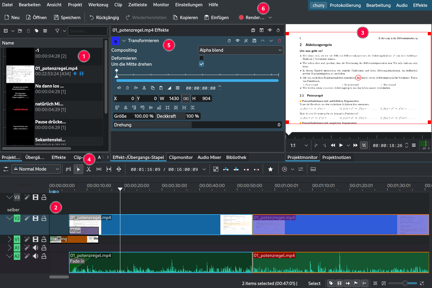Open the Zeitleiste menu
The height and width of the screenshot is (288, 432).
pos(138,5)
